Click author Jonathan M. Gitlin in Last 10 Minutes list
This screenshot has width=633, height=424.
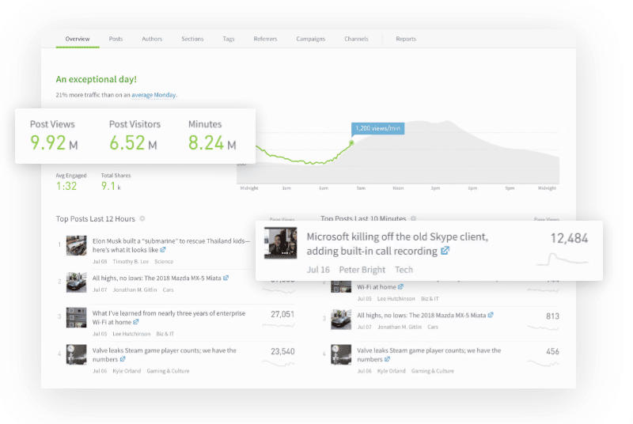(x=400, y=327)
